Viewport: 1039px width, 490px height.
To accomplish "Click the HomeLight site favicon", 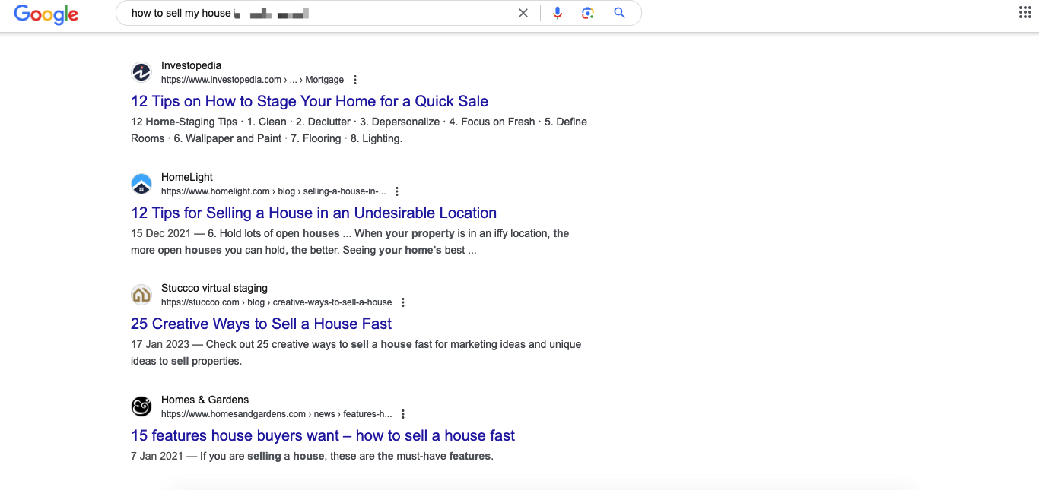I will click(141, 184).
